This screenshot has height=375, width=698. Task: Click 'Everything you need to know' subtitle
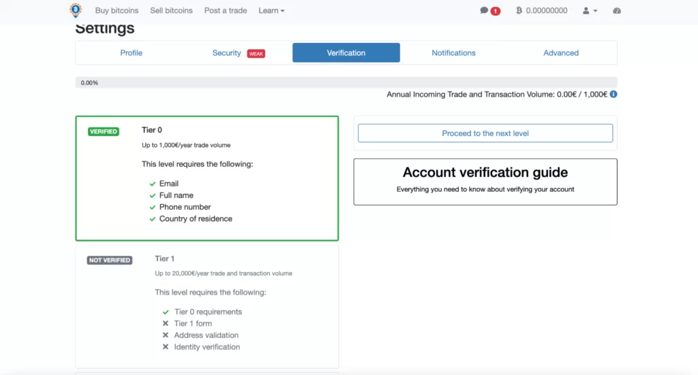[x=485, y=189]
